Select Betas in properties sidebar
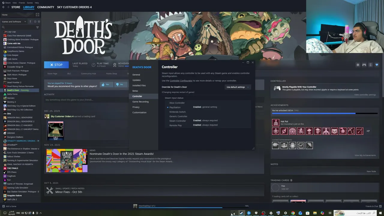The height and width of the screenshot is (216, 384). coord(135,91)
